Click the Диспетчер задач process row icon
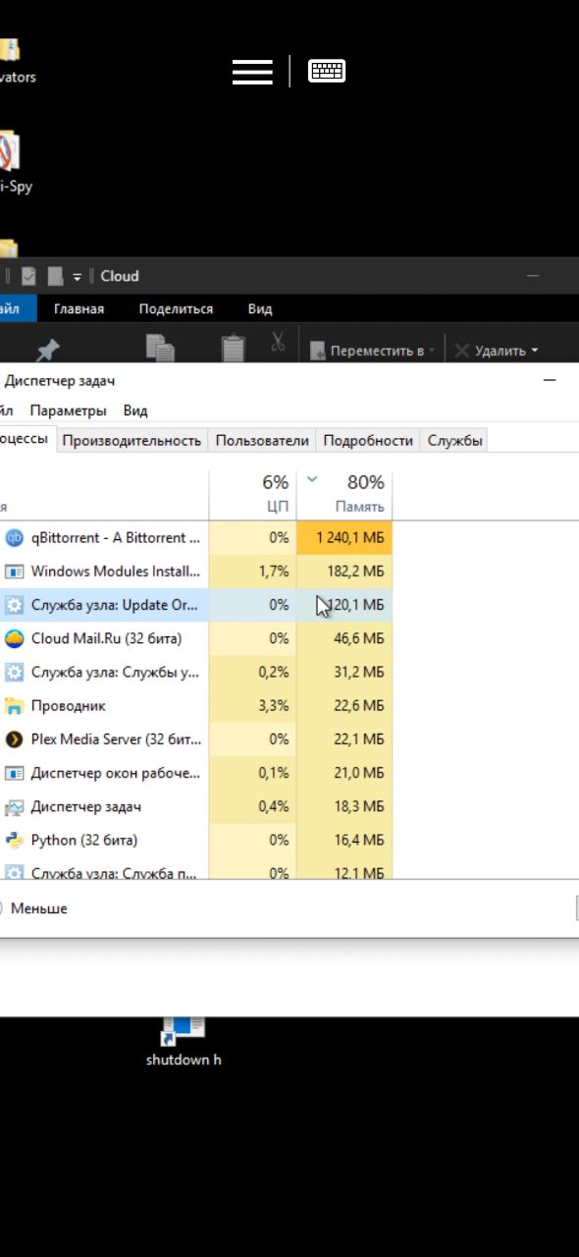This screenshot has height=1257, width=579. [x=15, y=806]
